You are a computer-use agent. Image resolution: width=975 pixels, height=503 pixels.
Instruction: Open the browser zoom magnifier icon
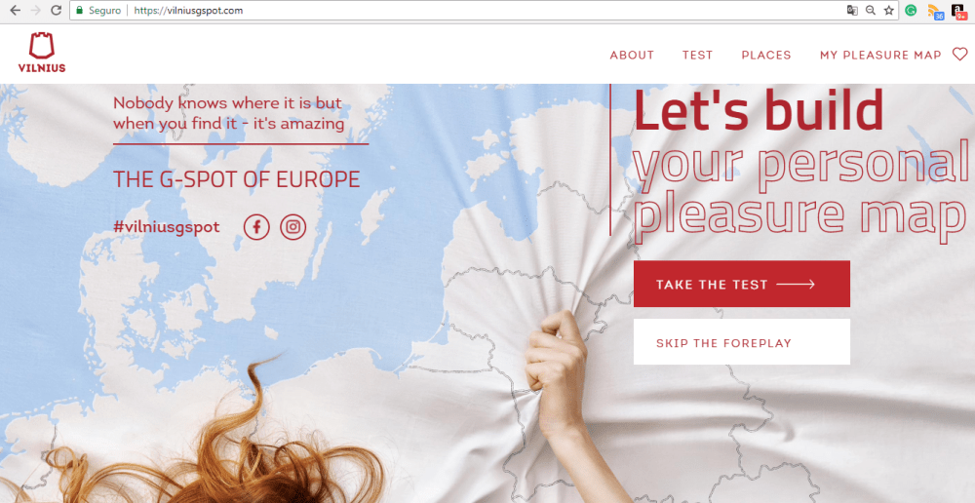point(871,11)
